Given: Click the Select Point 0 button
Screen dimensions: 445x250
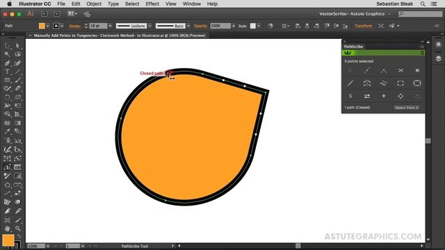Looking at the screenshot, I should [406, 108].
